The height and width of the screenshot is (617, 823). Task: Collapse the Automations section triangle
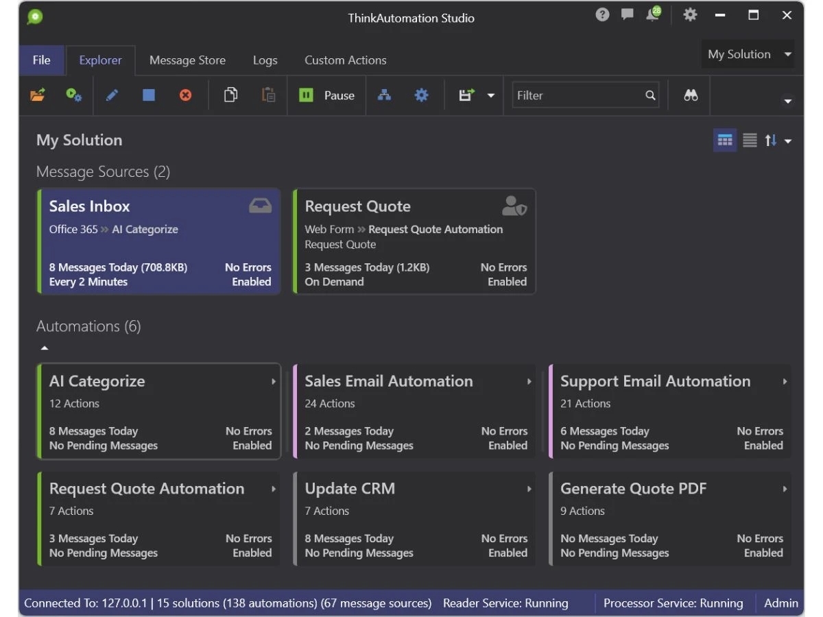click(45, 348)
